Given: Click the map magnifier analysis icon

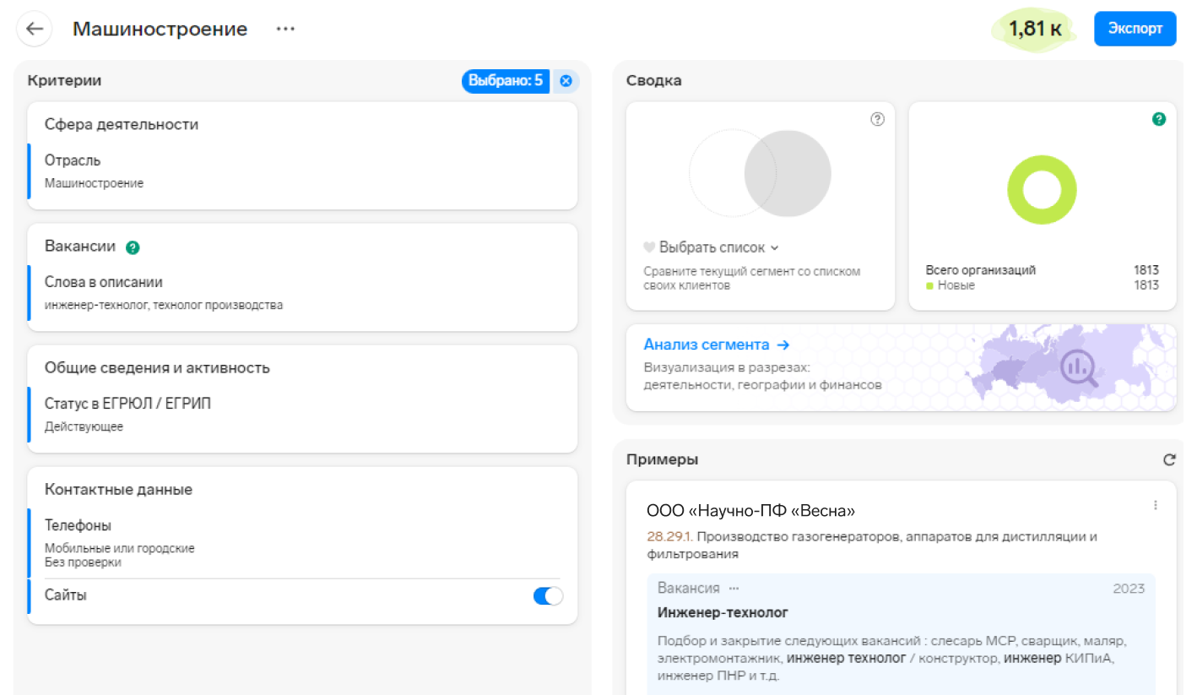Looking at the screenshot, I should point(1078,367).
